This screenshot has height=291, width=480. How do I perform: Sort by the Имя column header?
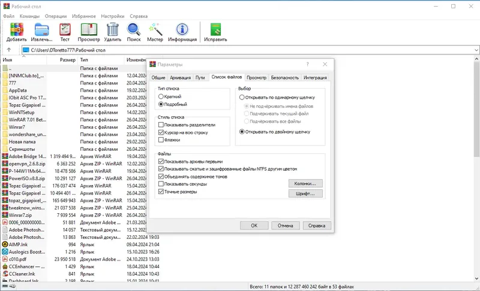point(23,60)
